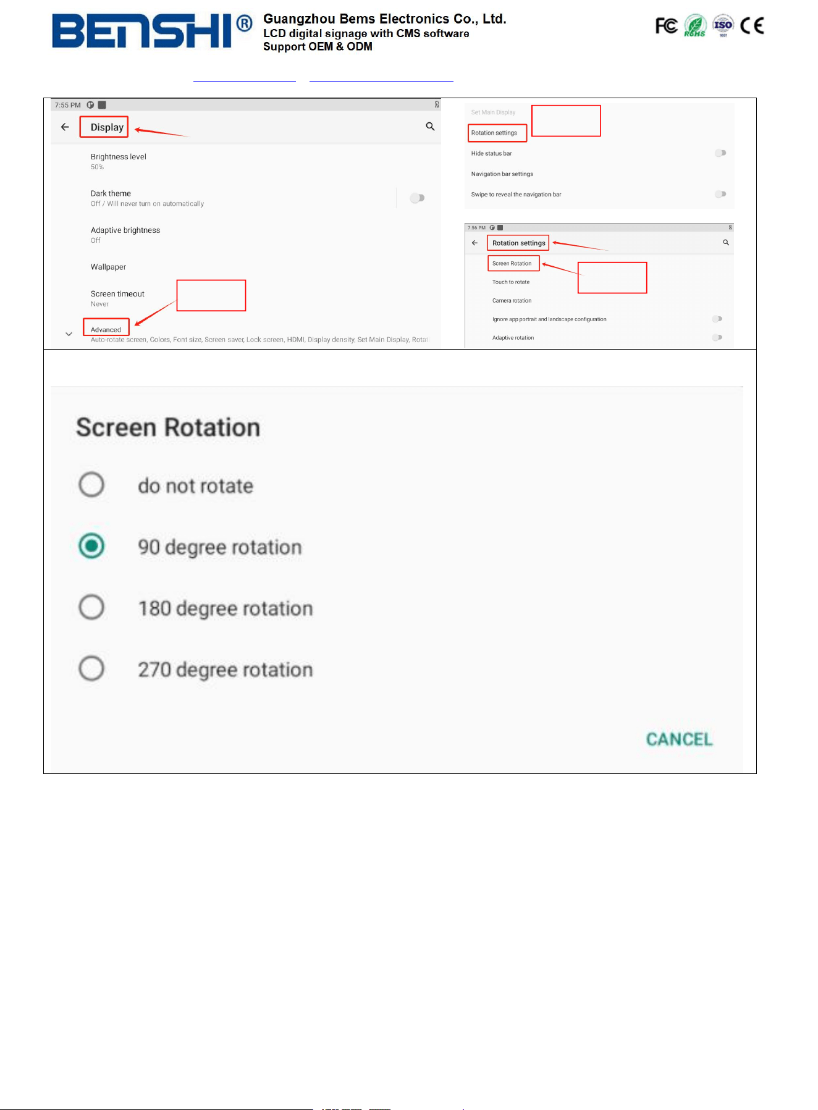Open search magnifier in Display header
The width and height of the screenshot is (818, 1110).
click(x=431, y=127)
